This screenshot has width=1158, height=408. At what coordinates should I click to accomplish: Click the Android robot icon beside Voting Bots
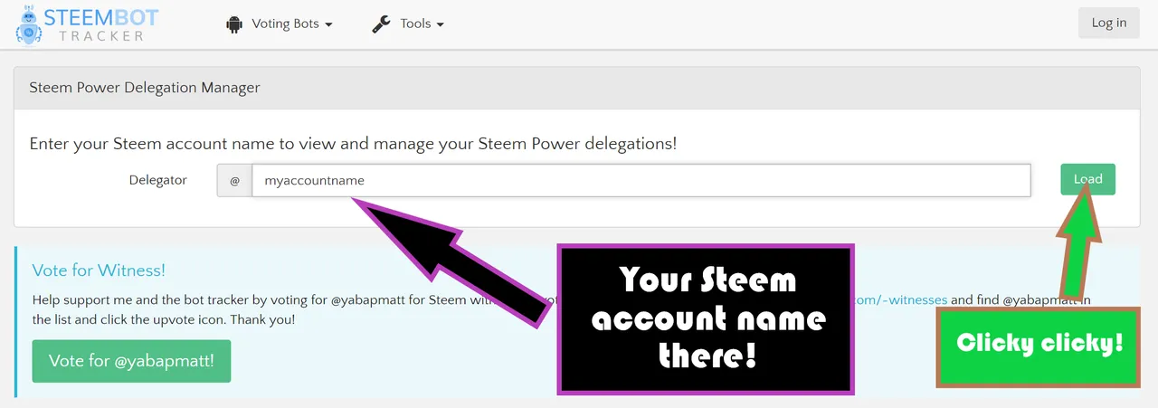(x=234, y=24)
